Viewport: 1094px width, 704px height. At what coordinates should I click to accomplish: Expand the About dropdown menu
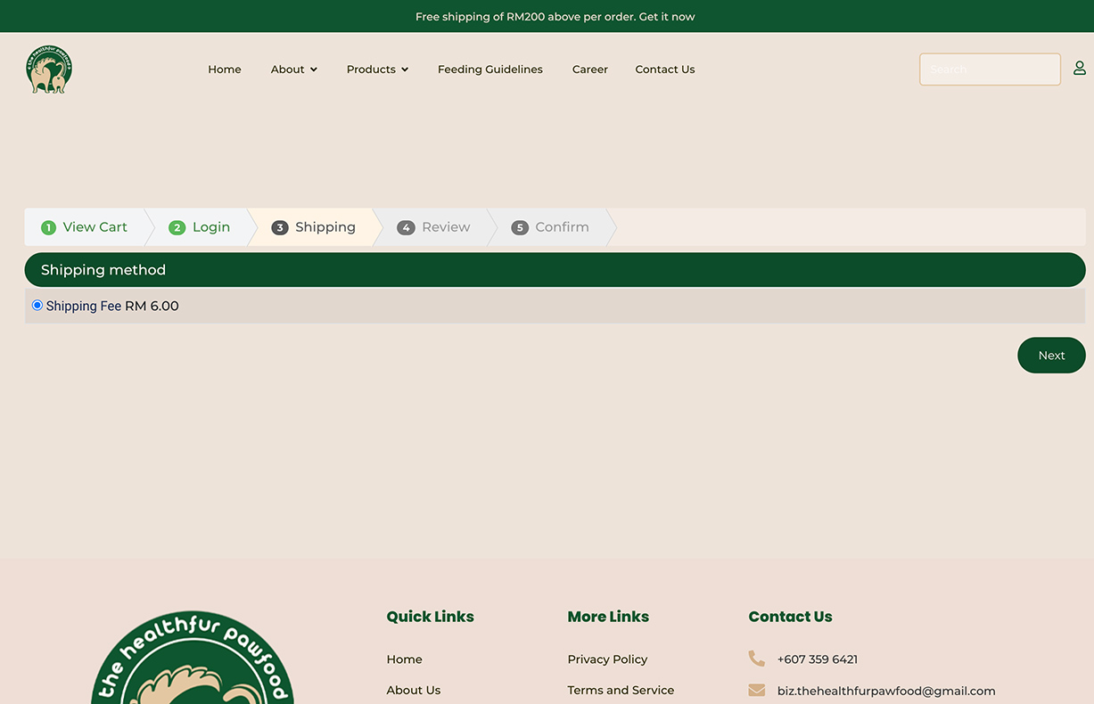[293, 70]
